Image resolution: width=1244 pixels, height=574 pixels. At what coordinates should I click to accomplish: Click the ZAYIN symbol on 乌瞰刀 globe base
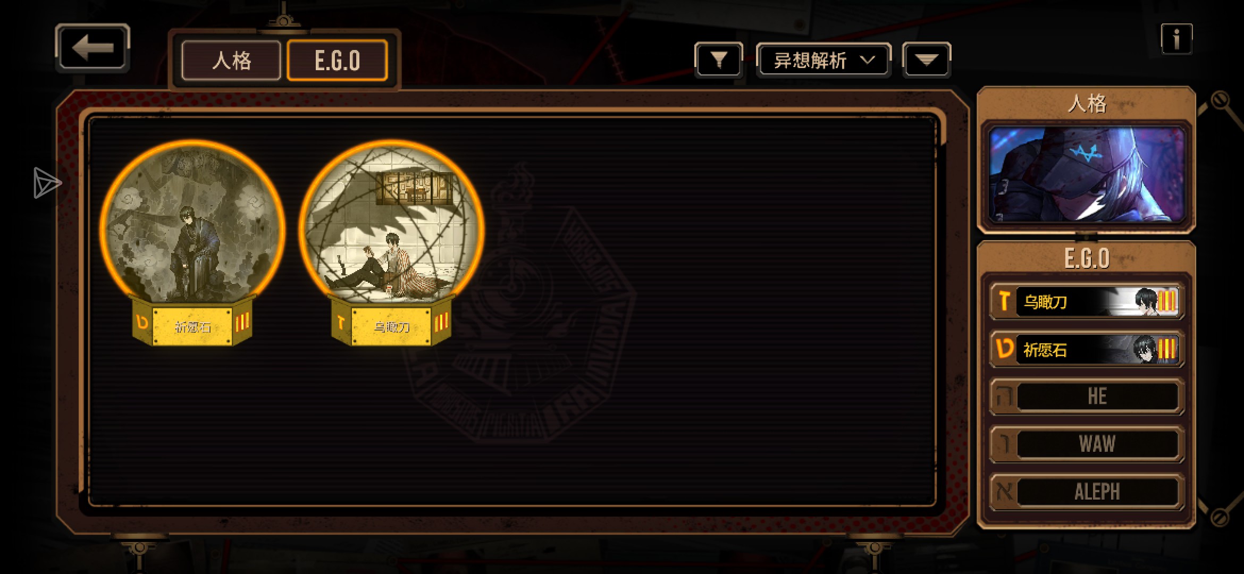[x=341, y=322]
